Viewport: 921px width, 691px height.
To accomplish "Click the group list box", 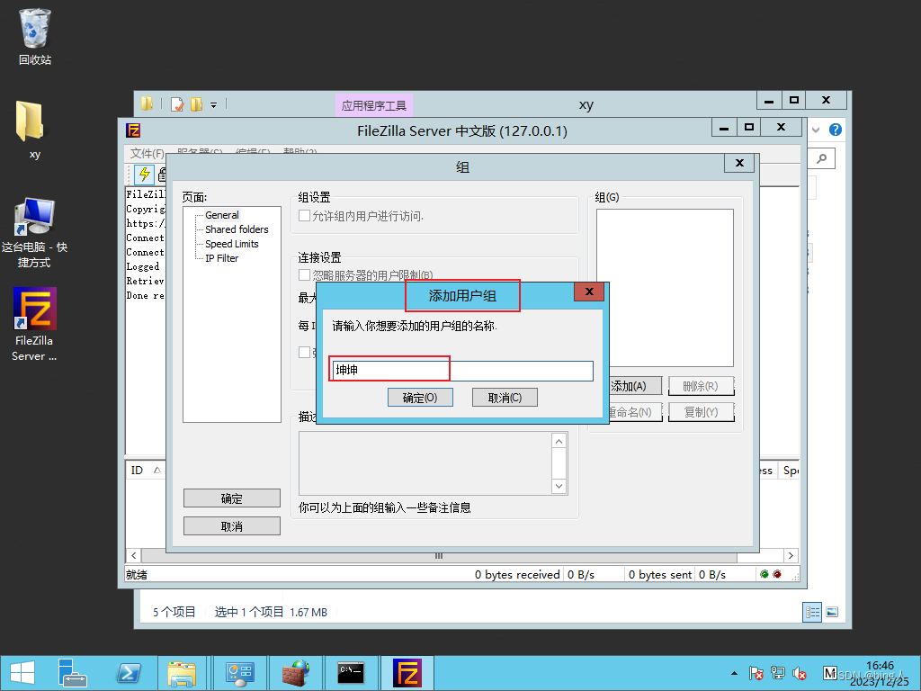I will click(x=665, y=288).
